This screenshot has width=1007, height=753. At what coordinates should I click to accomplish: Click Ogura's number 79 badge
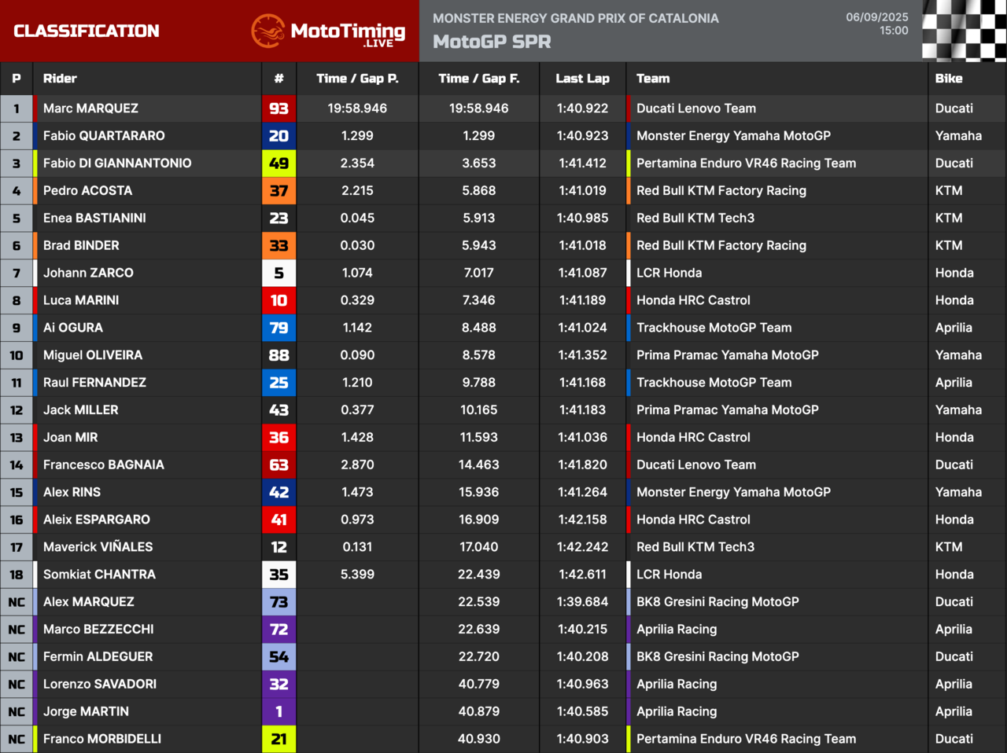point(279,328)
